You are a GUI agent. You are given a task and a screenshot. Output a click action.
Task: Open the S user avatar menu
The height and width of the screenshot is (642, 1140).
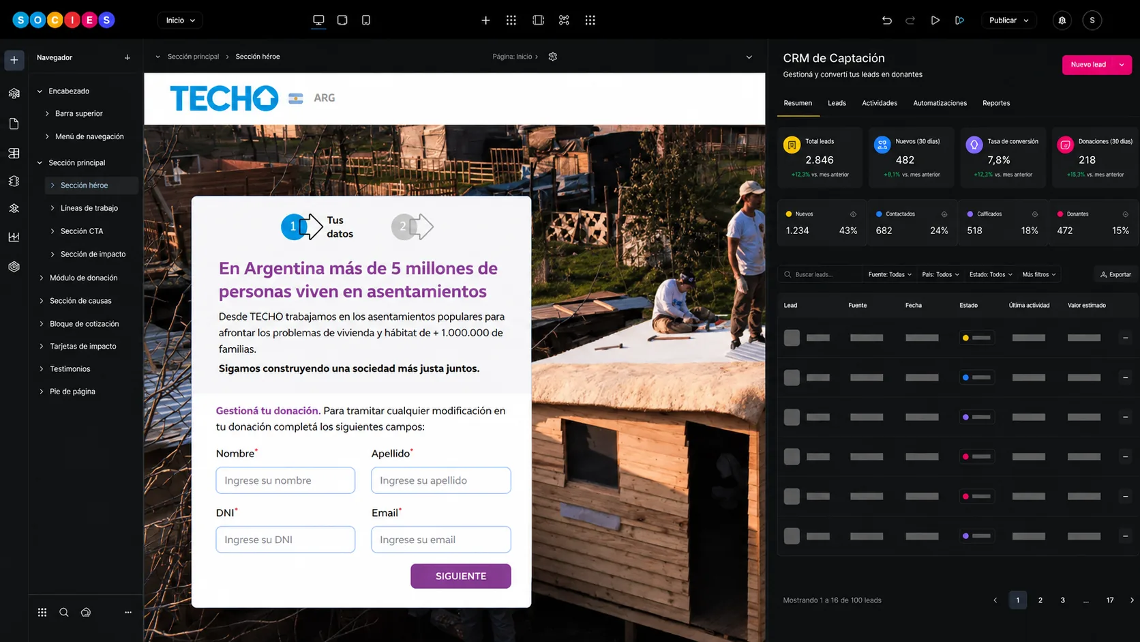tap(1092, 20)
